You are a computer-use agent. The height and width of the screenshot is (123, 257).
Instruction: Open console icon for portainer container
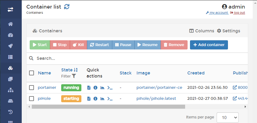110,88
